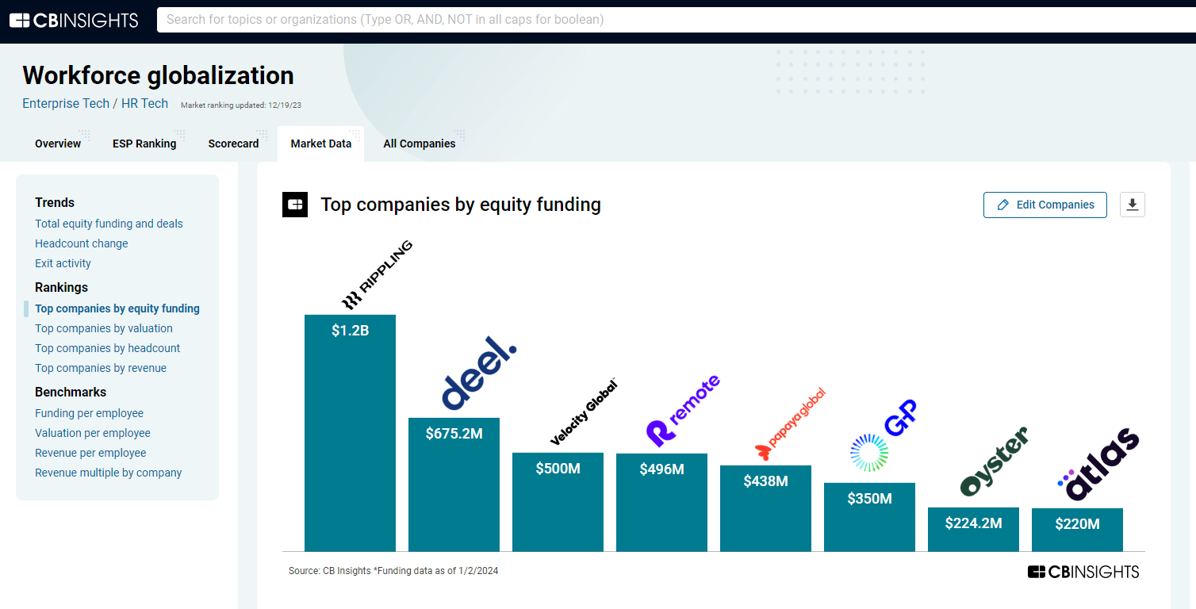This screenshot has height=609, width=1196.
Task: Click the $350M G-P bar
Action: point(869,517)
